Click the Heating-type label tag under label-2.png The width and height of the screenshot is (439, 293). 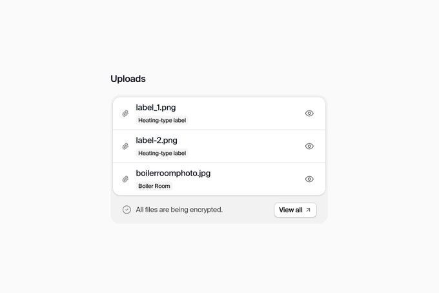click(162, 154)
